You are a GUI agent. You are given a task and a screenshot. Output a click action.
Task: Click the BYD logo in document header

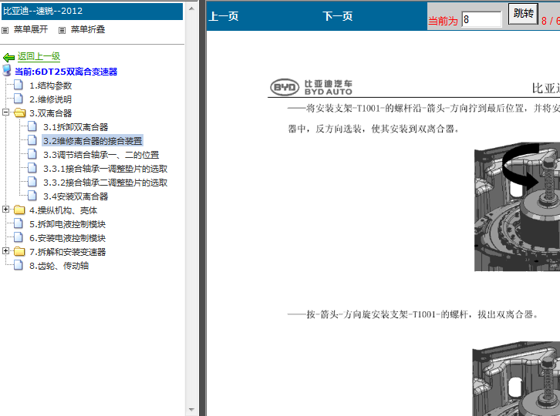285,87
